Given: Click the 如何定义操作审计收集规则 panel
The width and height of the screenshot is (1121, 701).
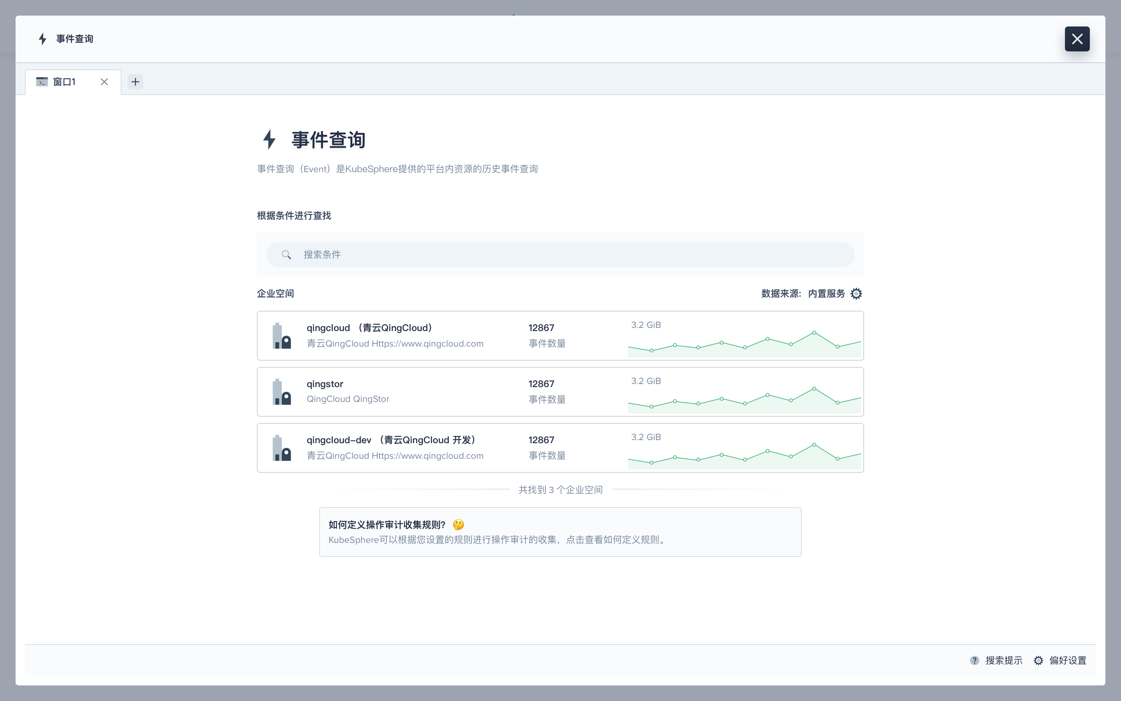Looking at the screenshot, I should [560, 532].
